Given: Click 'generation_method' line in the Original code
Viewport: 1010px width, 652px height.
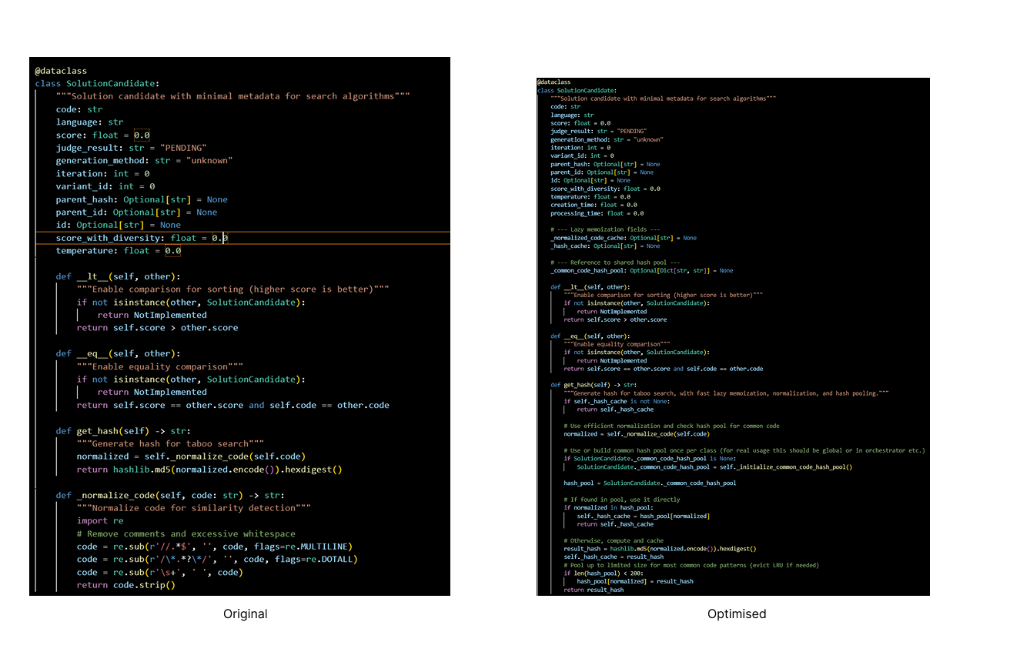Looking at the screenshot, I should [x=144, y=161].
